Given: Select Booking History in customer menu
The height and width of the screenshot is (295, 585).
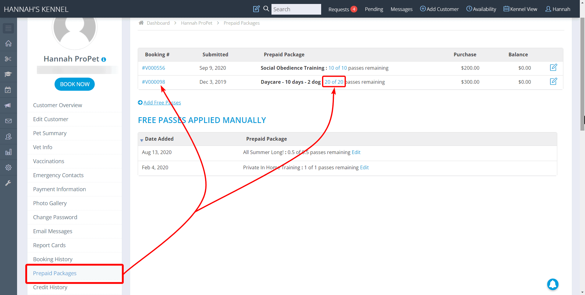Looking at the screenshot, I should pos(53,259).
